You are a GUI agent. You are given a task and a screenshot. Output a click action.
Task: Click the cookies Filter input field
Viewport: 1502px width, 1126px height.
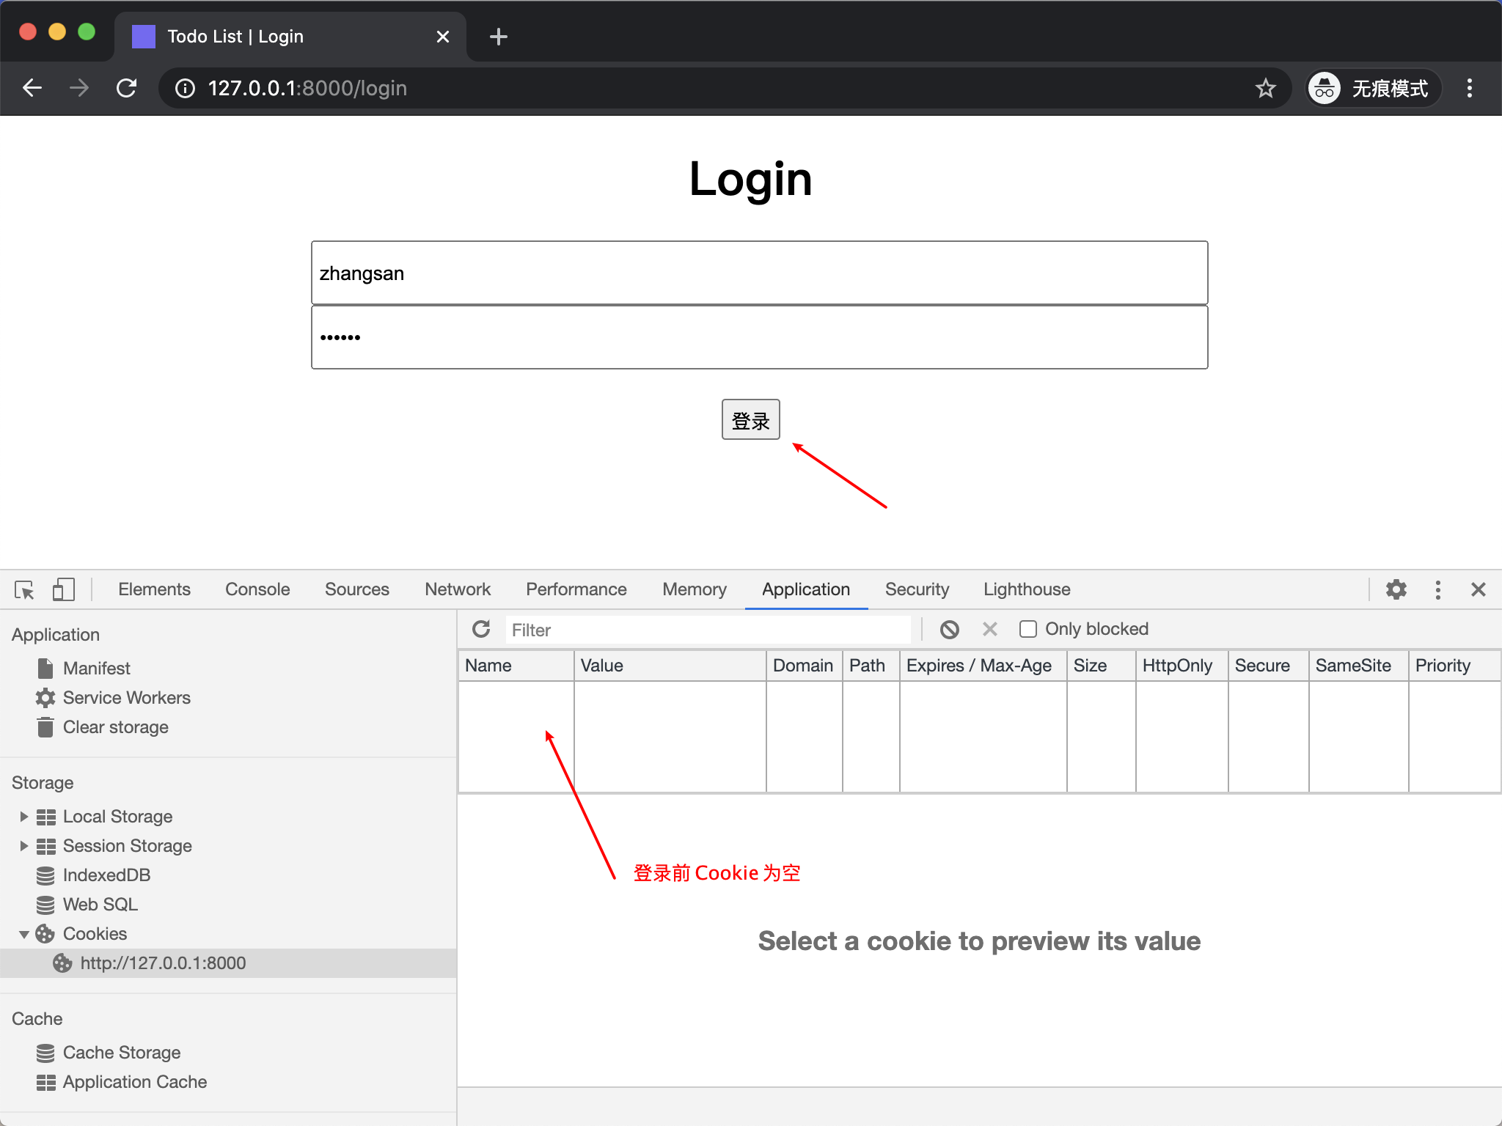click(x=708, y=630)
